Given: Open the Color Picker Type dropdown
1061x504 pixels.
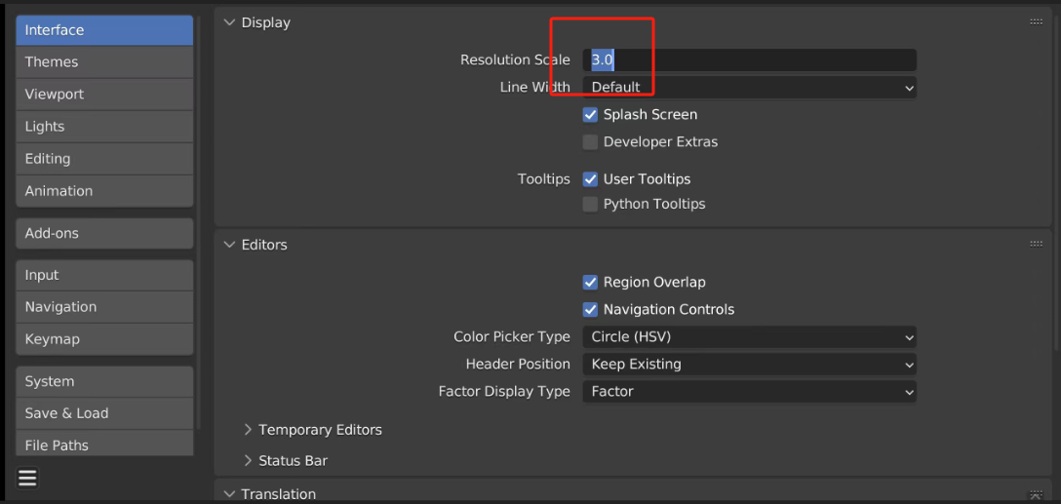Looking at the screenshot, I should click(749, 337).
